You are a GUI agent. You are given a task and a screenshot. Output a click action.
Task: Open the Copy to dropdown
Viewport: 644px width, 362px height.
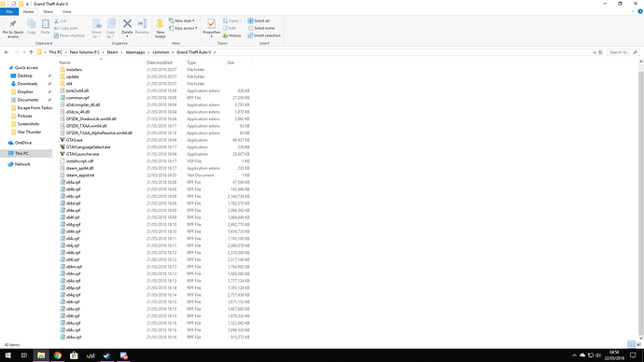coord(110,28)
